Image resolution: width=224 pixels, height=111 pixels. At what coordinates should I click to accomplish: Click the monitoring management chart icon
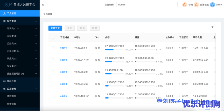coord(4,89)
